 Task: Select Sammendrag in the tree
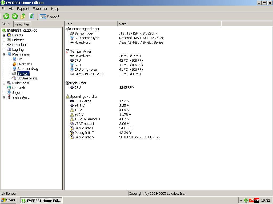(x=27, y=69)
